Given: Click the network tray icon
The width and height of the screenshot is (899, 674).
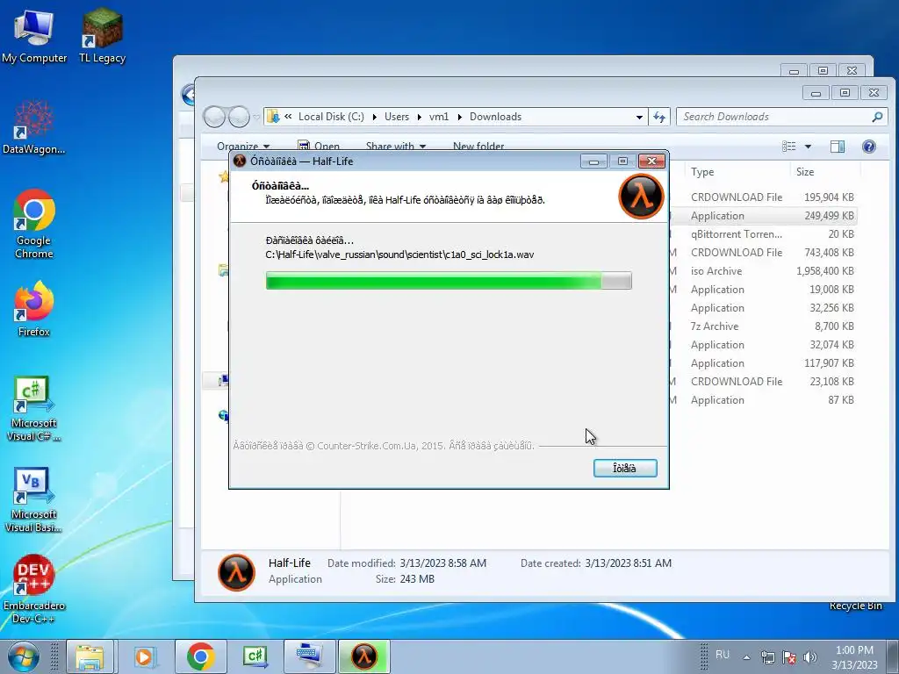Looking at the screenshot, I should pyautogui.click(x=767, y=657).
